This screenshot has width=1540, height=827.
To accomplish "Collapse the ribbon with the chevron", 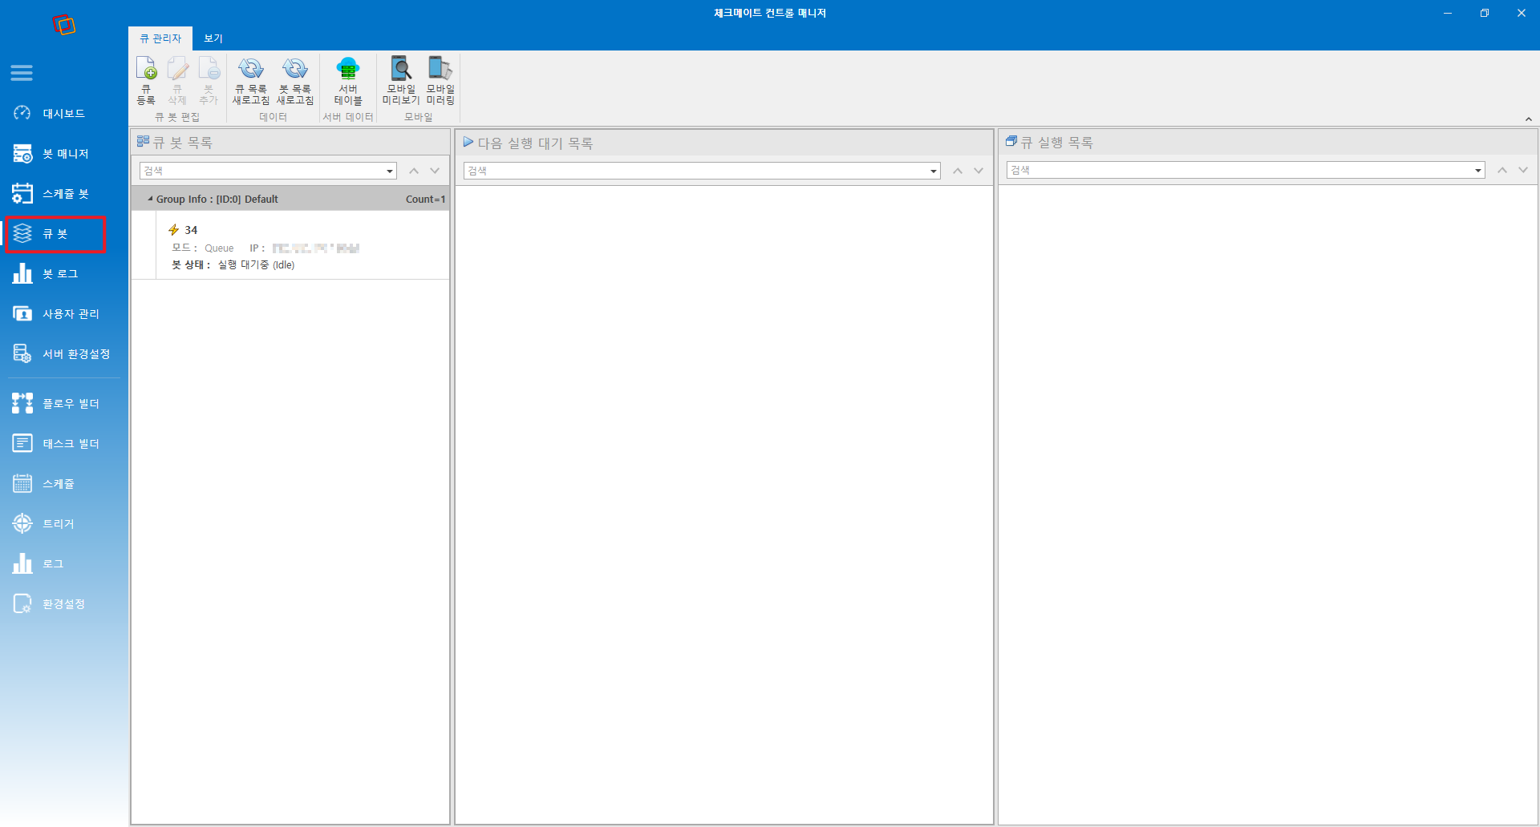I will [x=1529, y=119].
